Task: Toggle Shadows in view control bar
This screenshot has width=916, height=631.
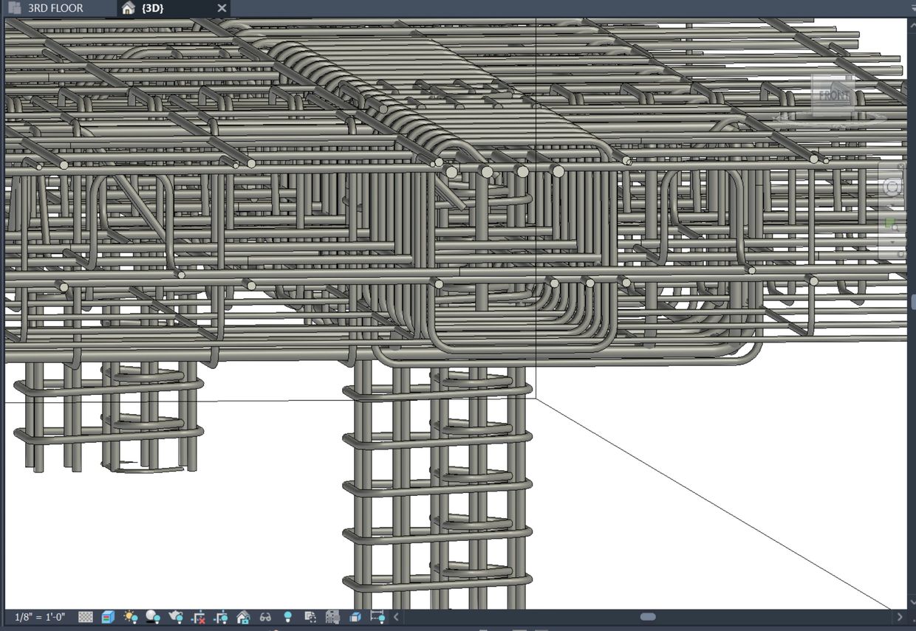Action: click(153, 617)
